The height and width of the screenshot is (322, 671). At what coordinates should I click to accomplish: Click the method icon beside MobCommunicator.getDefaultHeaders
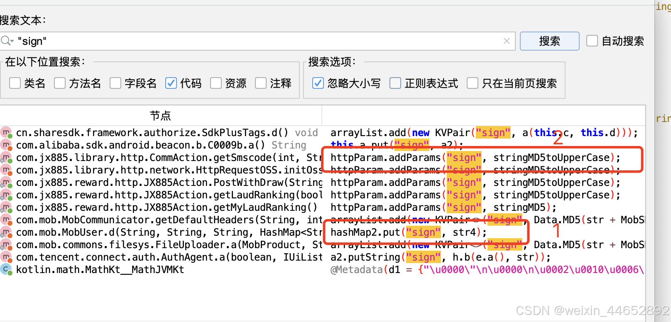[6, 220]
